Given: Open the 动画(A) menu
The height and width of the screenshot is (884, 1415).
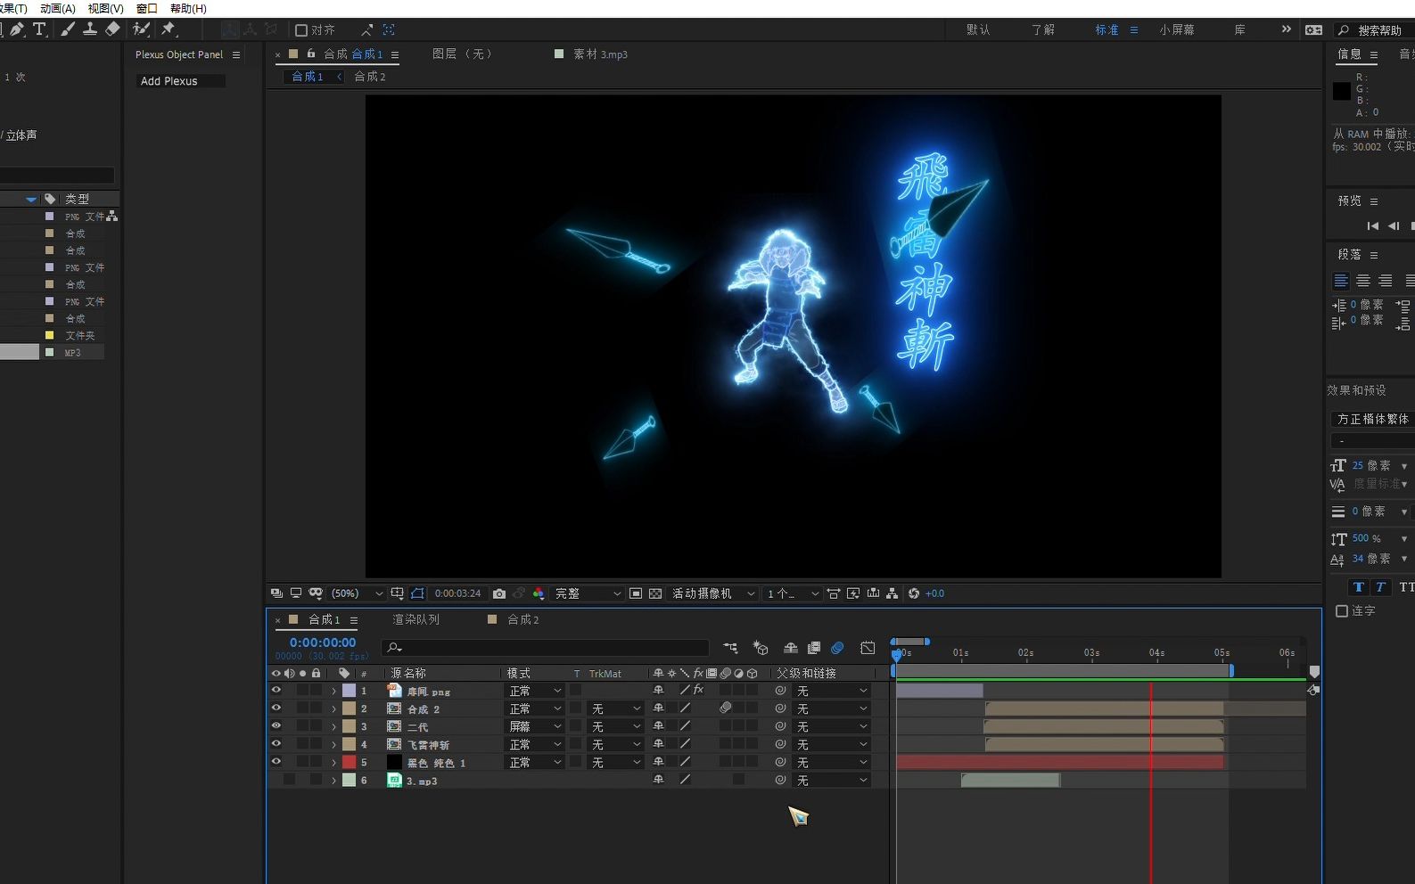Looking at the screenshot, I should tap(57, 8).
